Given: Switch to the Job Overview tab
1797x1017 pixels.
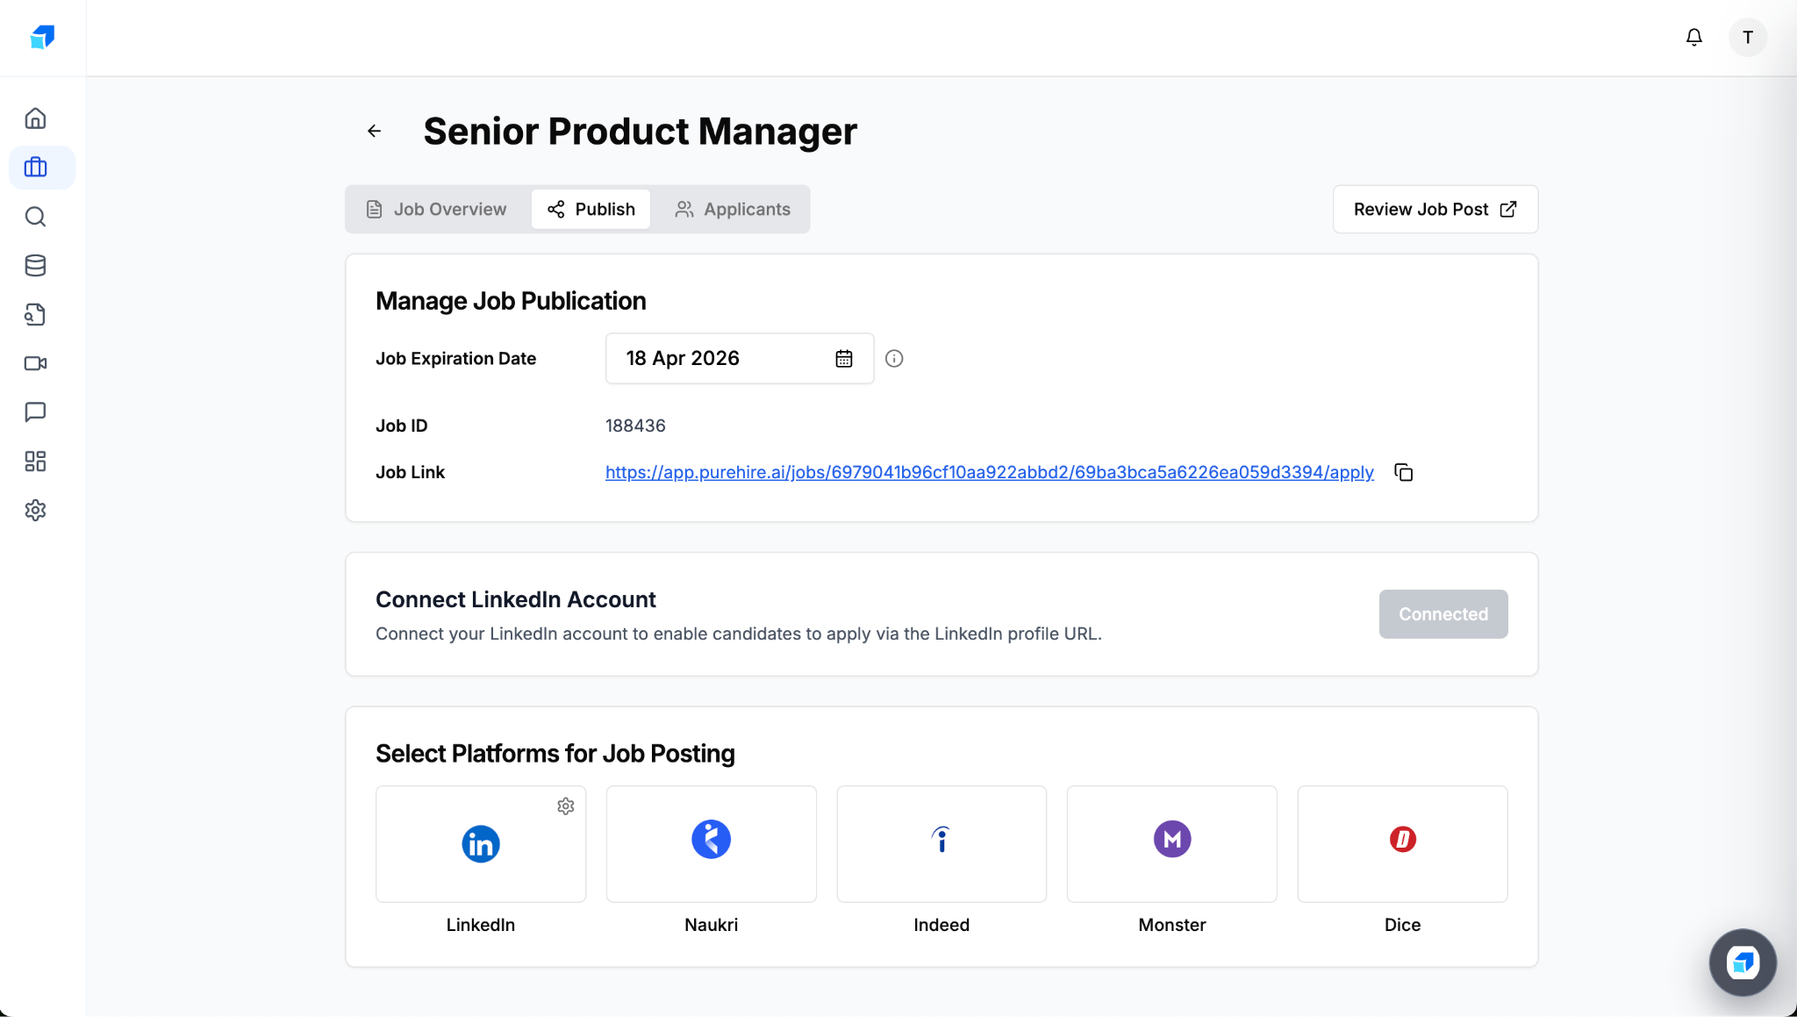Looking at the screenshot, I should click(436, 209).
